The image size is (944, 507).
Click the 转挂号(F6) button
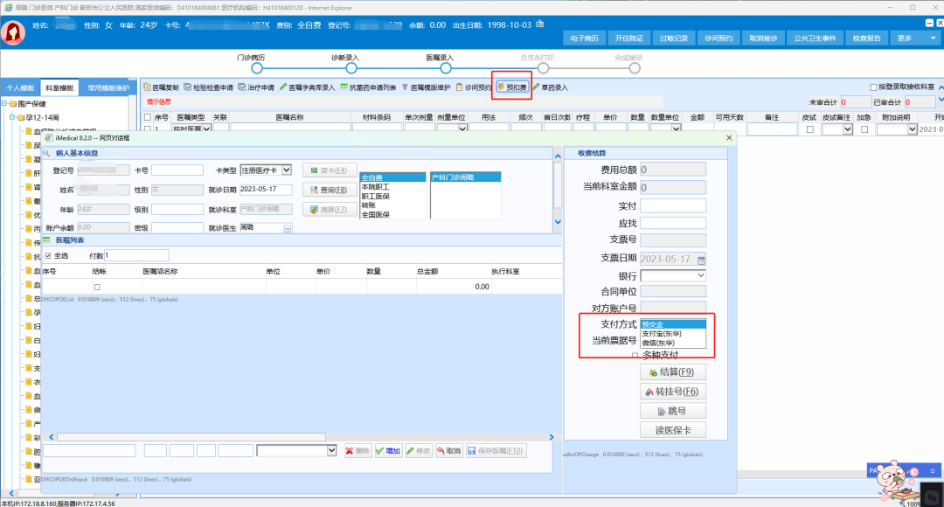[672, 392]
